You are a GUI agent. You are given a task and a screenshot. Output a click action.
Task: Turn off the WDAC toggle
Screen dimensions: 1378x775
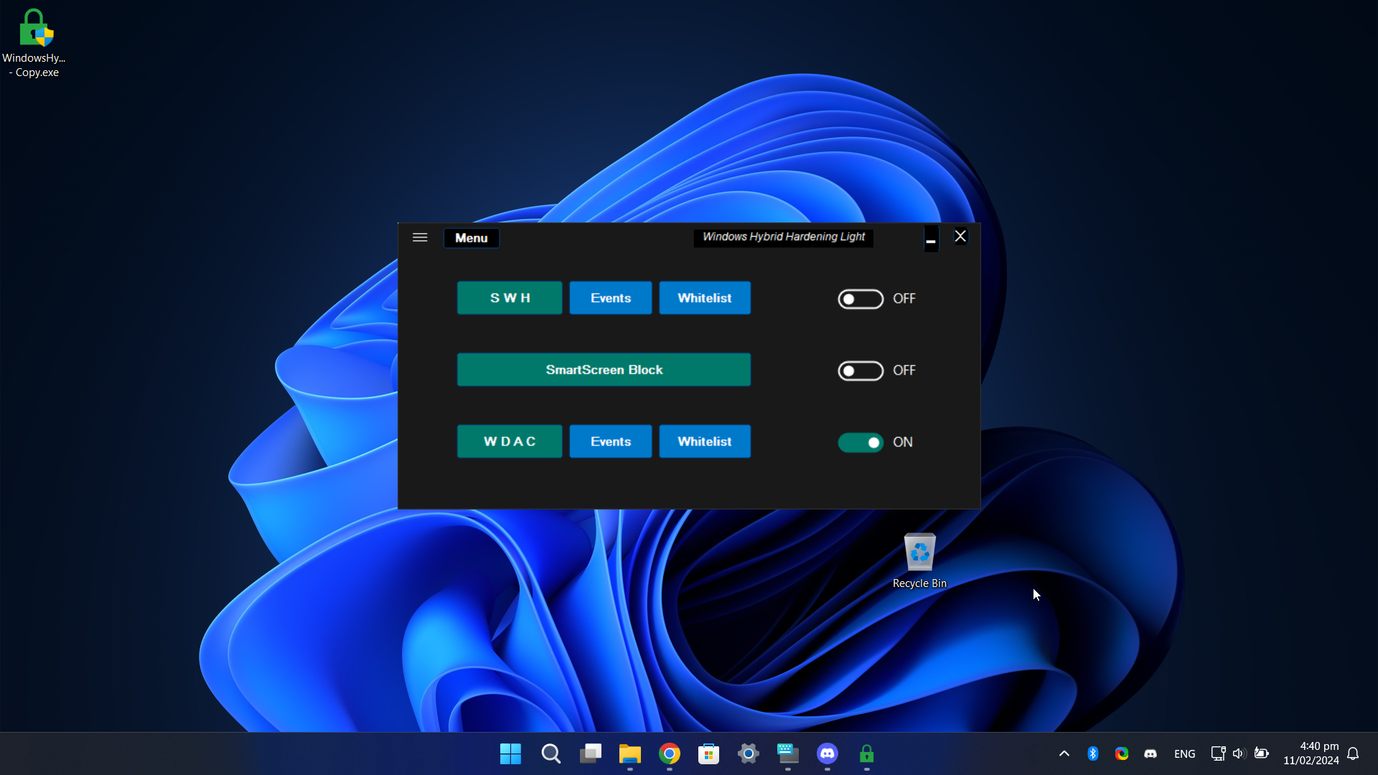(x=860, y=442)
